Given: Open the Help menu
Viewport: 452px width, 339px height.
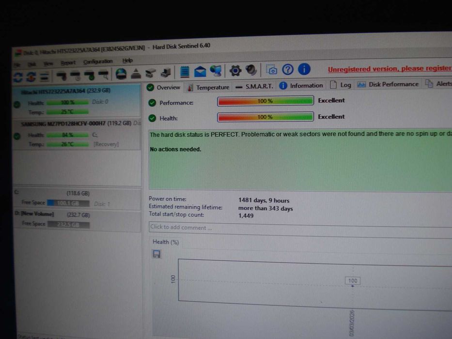Looking at the screenshot, I should [127, 61].
